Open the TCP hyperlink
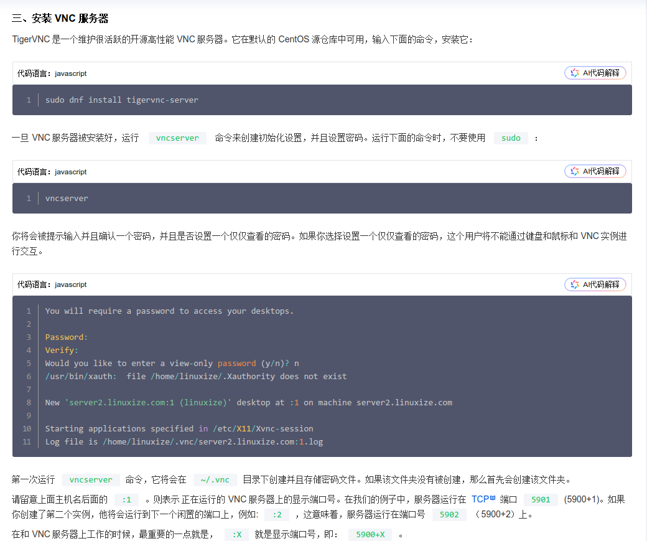Viewport: 647px width, 541px height. tap(480, 499)
